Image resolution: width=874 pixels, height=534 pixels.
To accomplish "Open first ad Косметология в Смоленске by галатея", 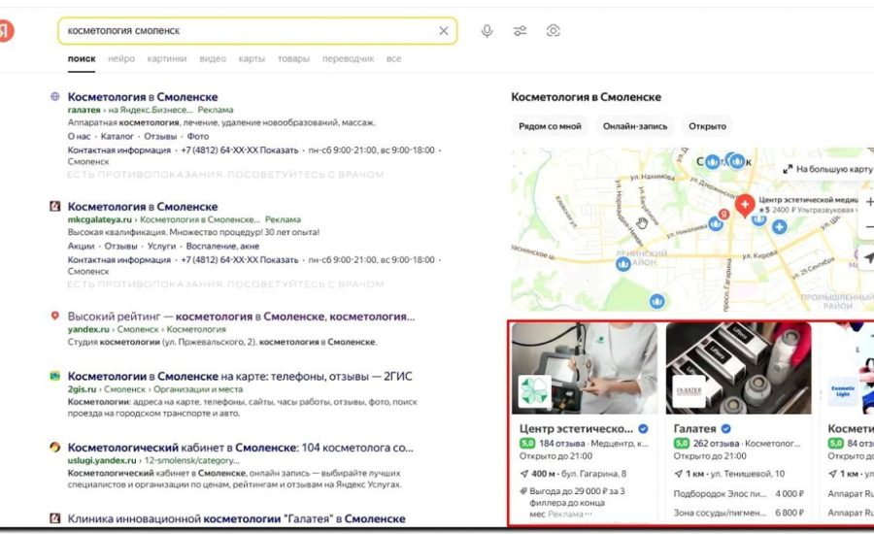I will (x=143, y=97).
